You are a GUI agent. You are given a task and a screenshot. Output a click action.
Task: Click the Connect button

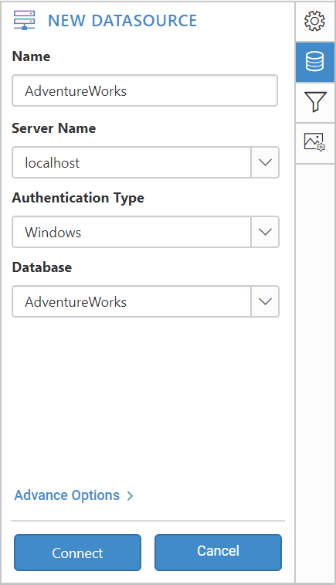pos(77,553)
